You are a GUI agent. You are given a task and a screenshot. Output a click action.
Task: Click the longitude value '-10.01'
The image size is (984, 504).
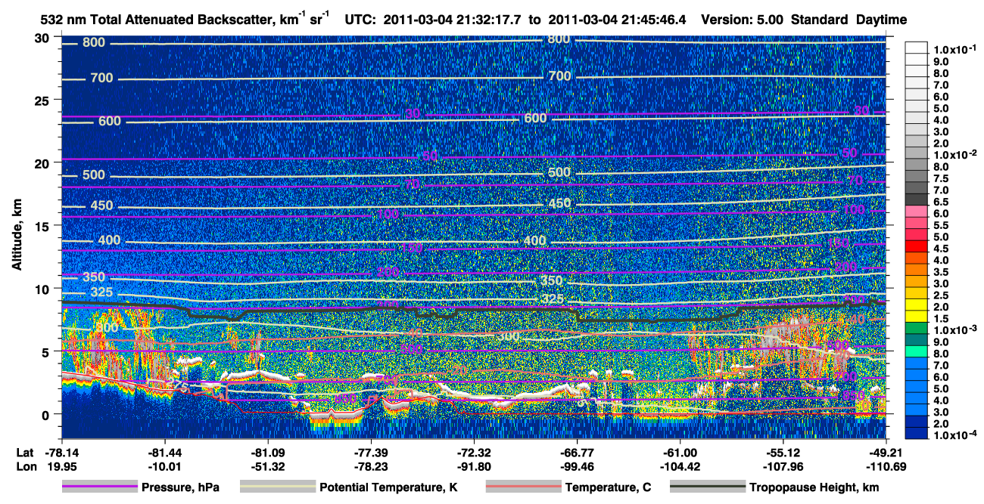tap(164, 466)
